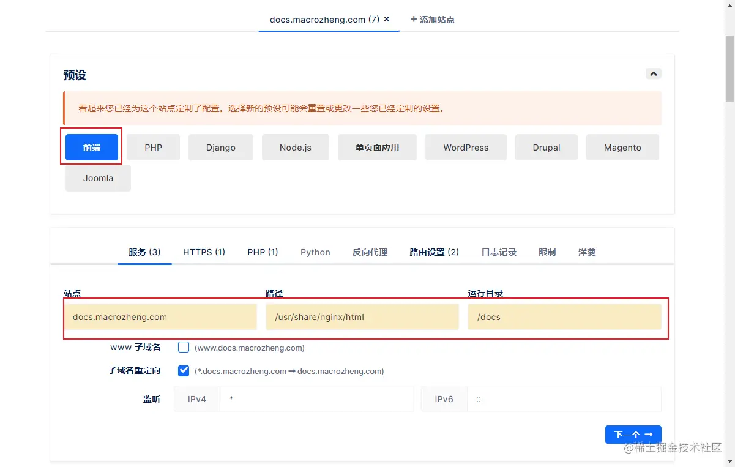This screenshot has height=467, width=735.
Task: Open the 限制 tab
Action: (x=547, y=252)
